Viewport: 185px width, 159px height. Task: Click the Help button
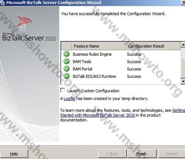(x=14, y=154)
